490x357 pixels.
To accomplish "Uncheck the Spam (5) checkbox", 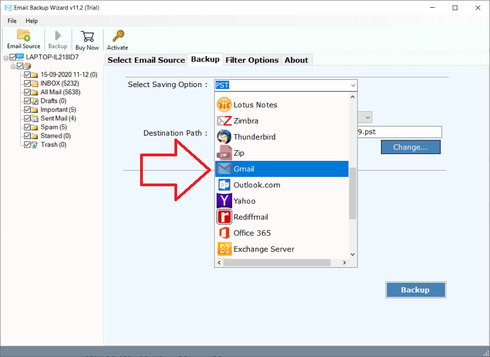I will point(27,127).
